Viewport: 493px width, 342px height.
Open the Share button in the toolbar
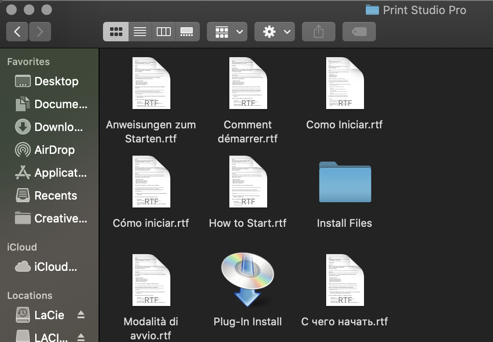[318, 31]
